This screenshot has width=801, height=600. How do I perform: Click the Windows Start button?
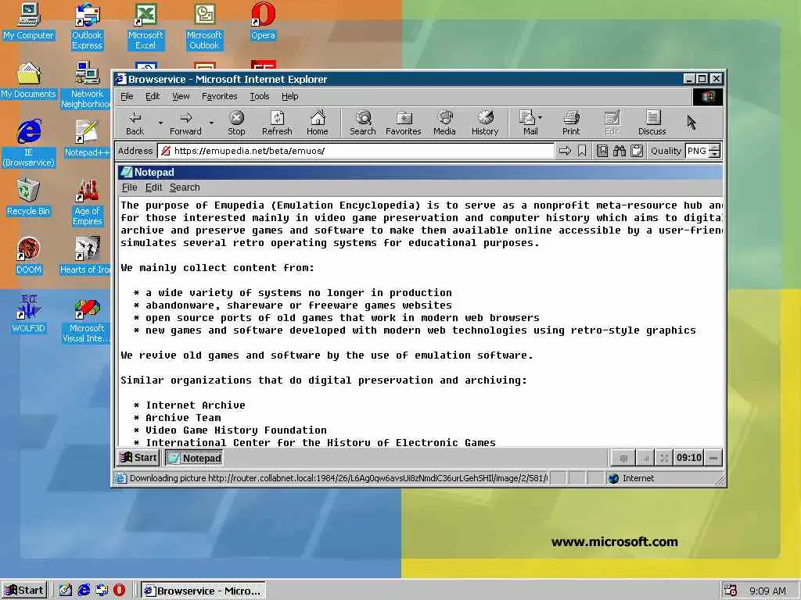24,591
